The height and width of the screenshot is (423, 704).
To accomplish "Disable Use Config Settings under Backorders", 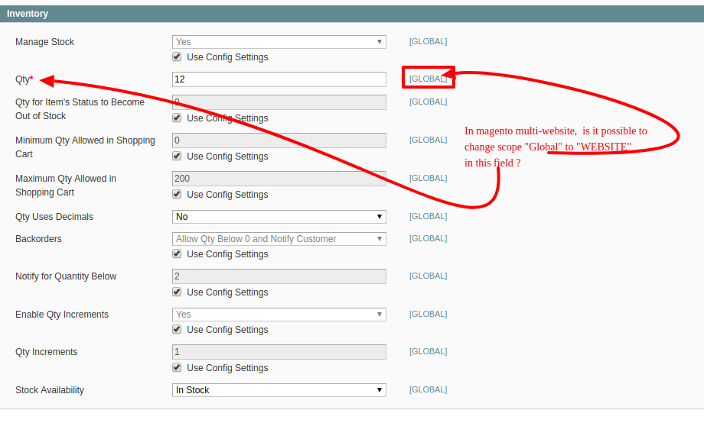I will point(177,254).
